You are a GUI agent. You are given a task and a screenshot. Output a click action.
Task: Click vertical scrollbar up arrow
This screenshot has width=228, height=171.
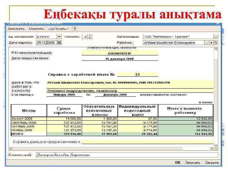tap(216, 49)
